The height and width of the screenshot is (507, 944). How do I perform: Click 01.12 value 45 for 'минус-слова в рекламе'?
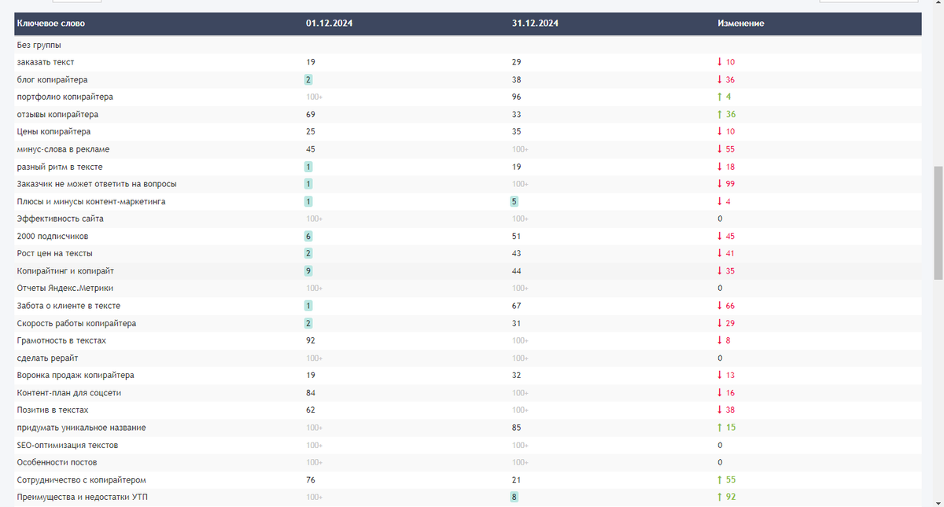311,149
